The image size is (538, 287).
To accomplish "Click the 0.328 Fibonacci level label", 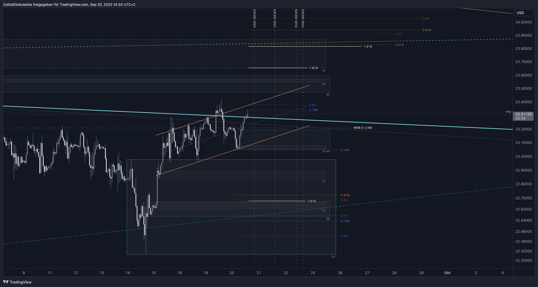I will [x=345, y=150].
